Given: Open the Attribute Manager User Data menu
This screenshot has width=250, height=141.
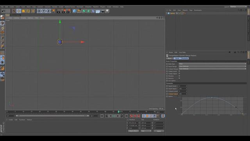Looking at the screenshot, I should click(x=182, y=52).
